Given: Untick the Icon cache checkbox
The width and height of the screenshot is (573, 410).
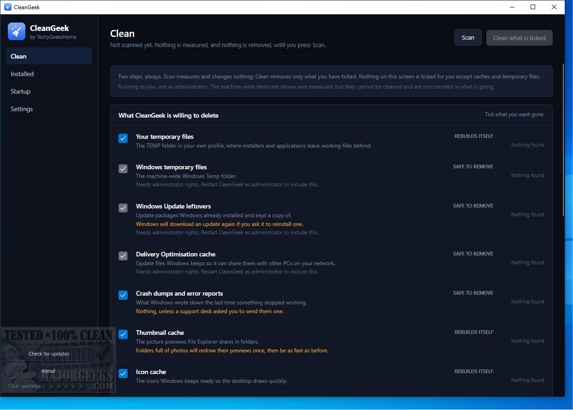Looking at the screenshot, I should [123, 374].
